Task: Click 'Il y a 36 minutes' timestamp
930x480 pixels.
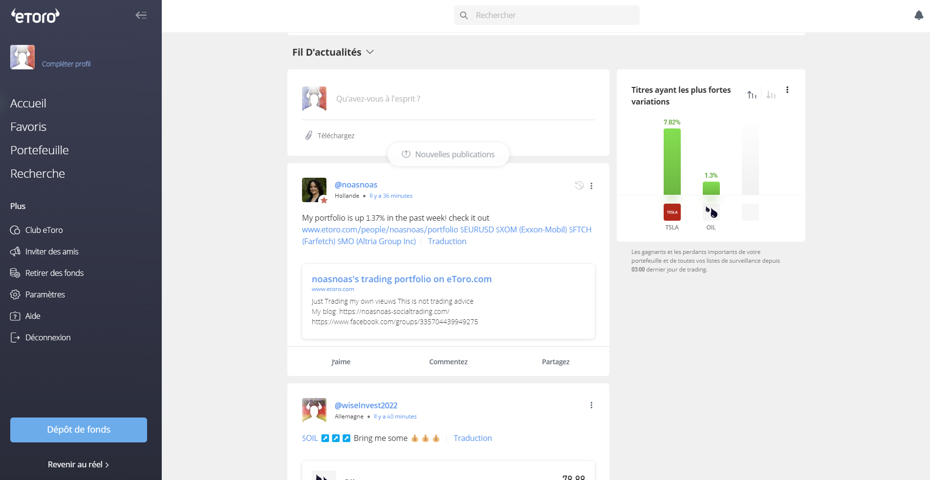Action: pos(391,196)
